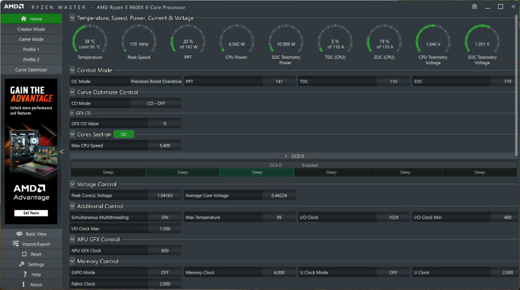Click the Home house icon
The height and width of the screenshot is (290, 520).
(x=23, y=19)
